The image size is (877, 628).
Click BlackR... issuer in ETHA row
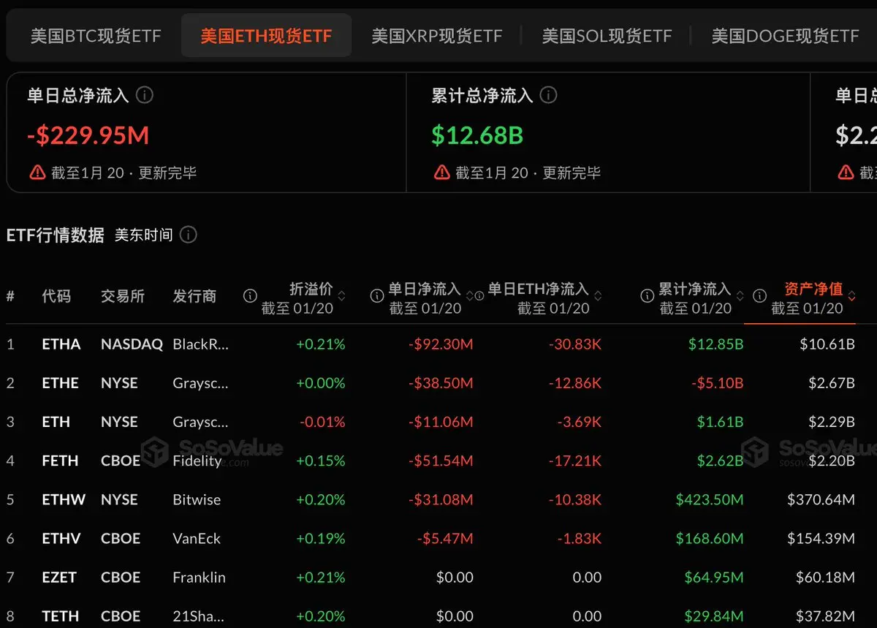[x=201, y=344]
